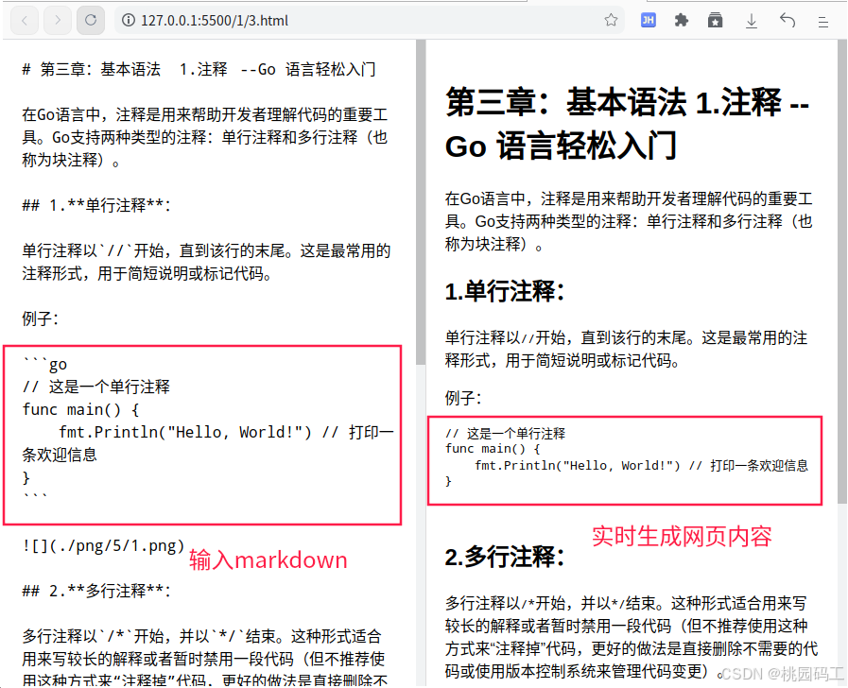Bookmark this page with the star icon
Viewport: 848px width, 688px height.
(611, 21)
